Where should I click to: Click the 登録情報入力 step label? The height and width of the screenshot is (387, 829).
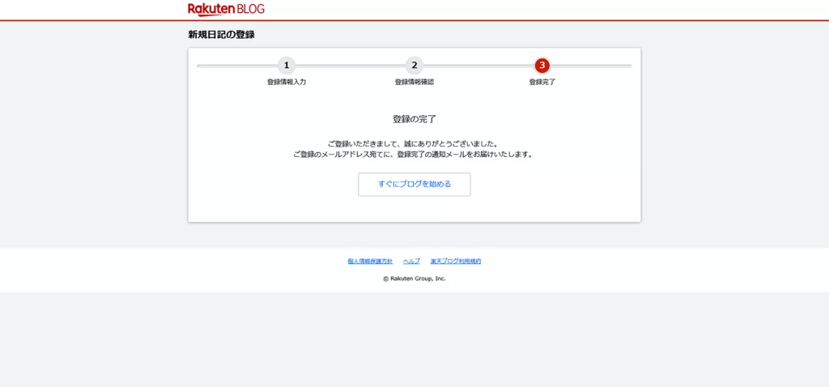287,82
